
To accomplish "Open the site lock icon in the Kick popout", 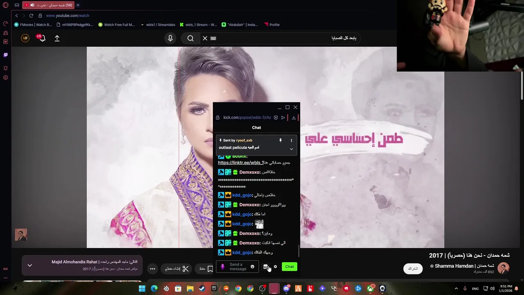I will point(217,118).
